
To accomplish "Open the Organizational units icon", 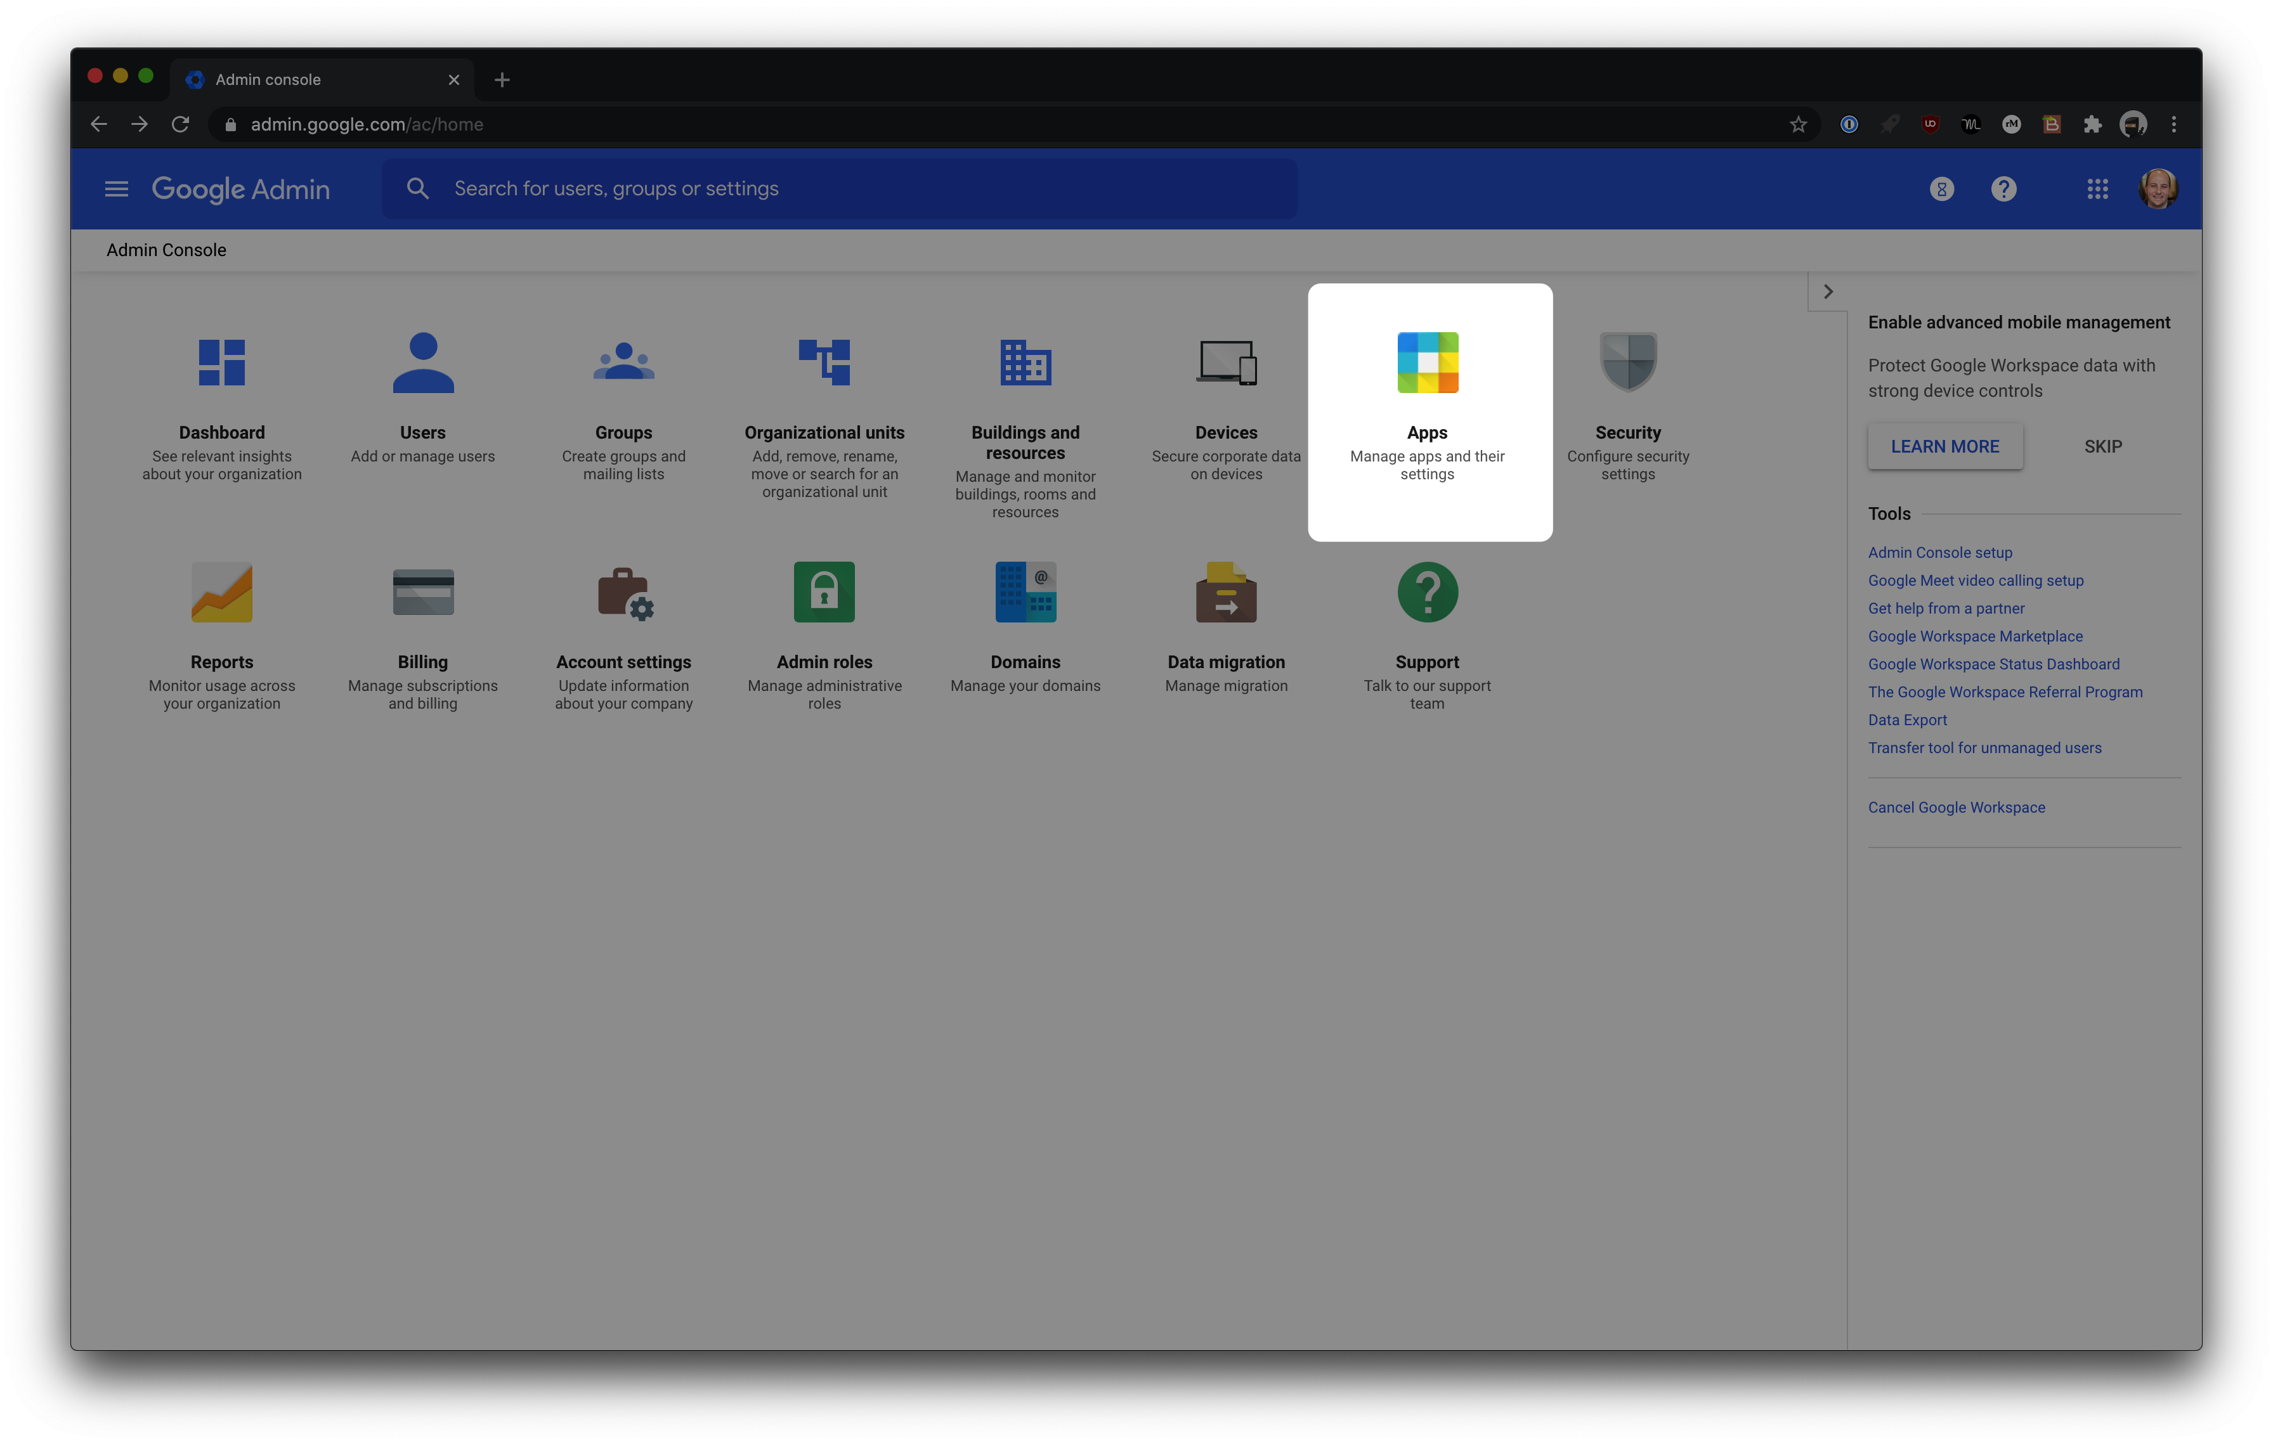I will click(x=824, y=362).
